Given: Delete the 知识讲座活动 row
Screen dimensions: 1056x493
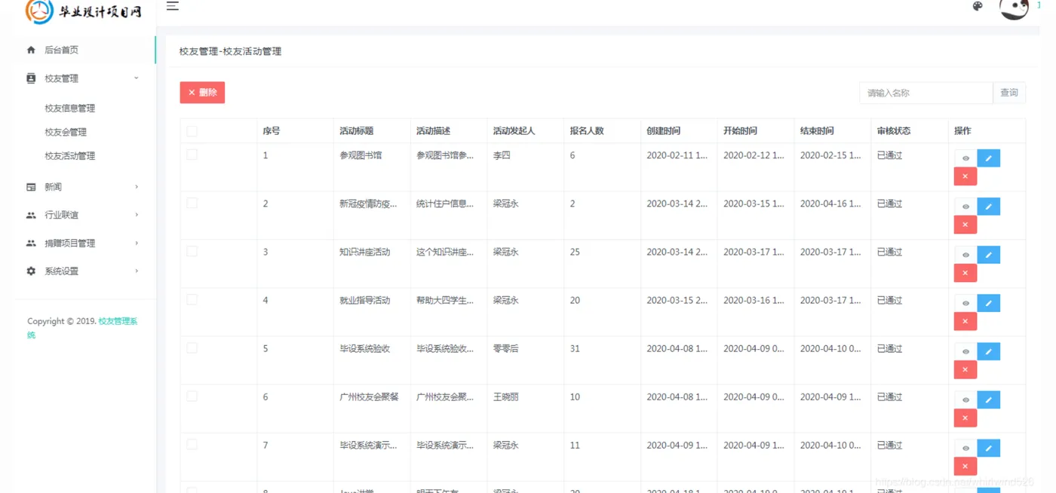Looking at the screenshot, I should (x=965, y=273).
